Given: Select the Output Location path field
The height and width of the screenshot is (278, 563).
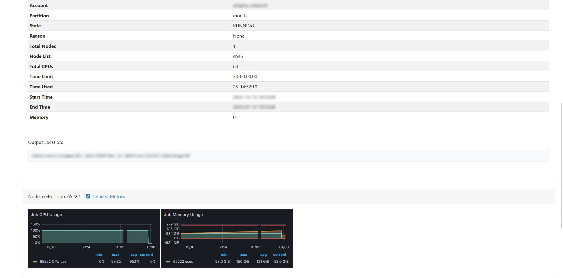Looking at the screenshot, I should click(288, 156).
